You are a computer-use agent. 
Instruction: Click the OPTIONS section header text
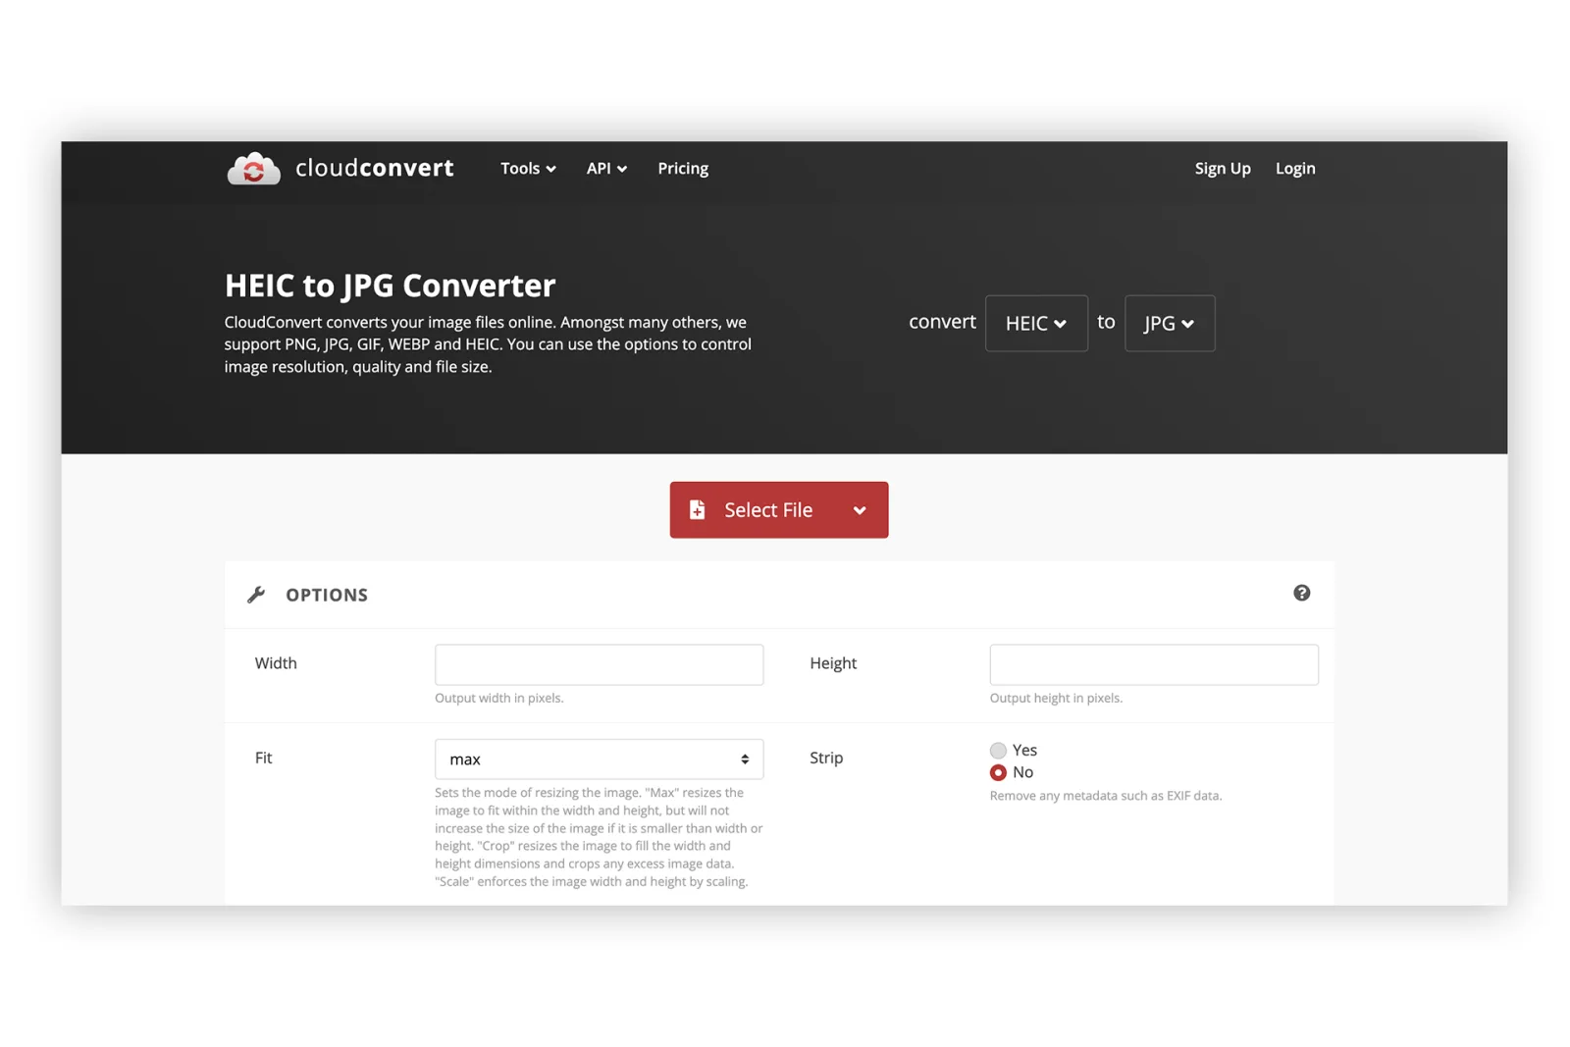[327, 595]
